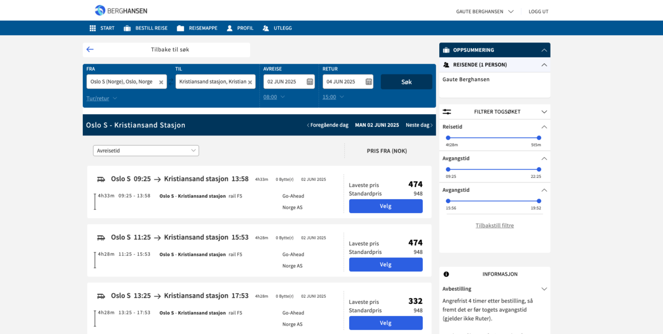Expand the Avbestilling information section
This screenshot has width=663, height=334.
(544, 289)
